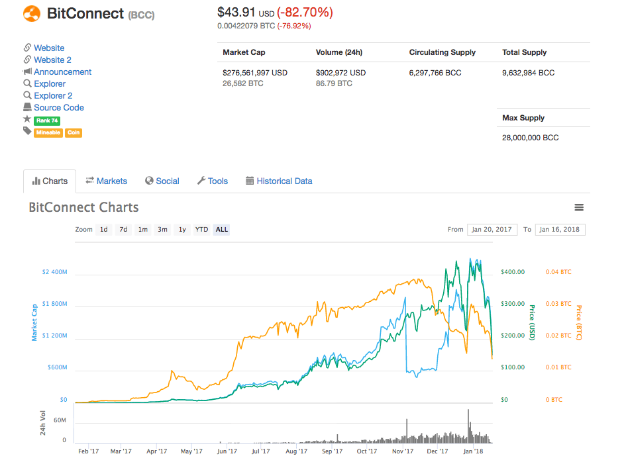Image resolution: width=626 pixels, height=464 pixels.
Task: Open the Website 2 link
Action: coord(52,60)
